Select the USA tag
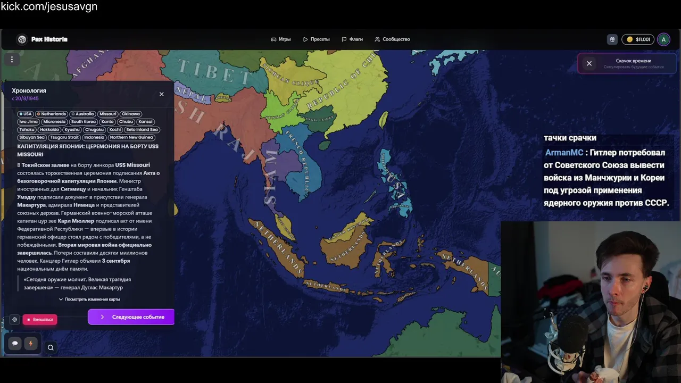 [26, 114]
